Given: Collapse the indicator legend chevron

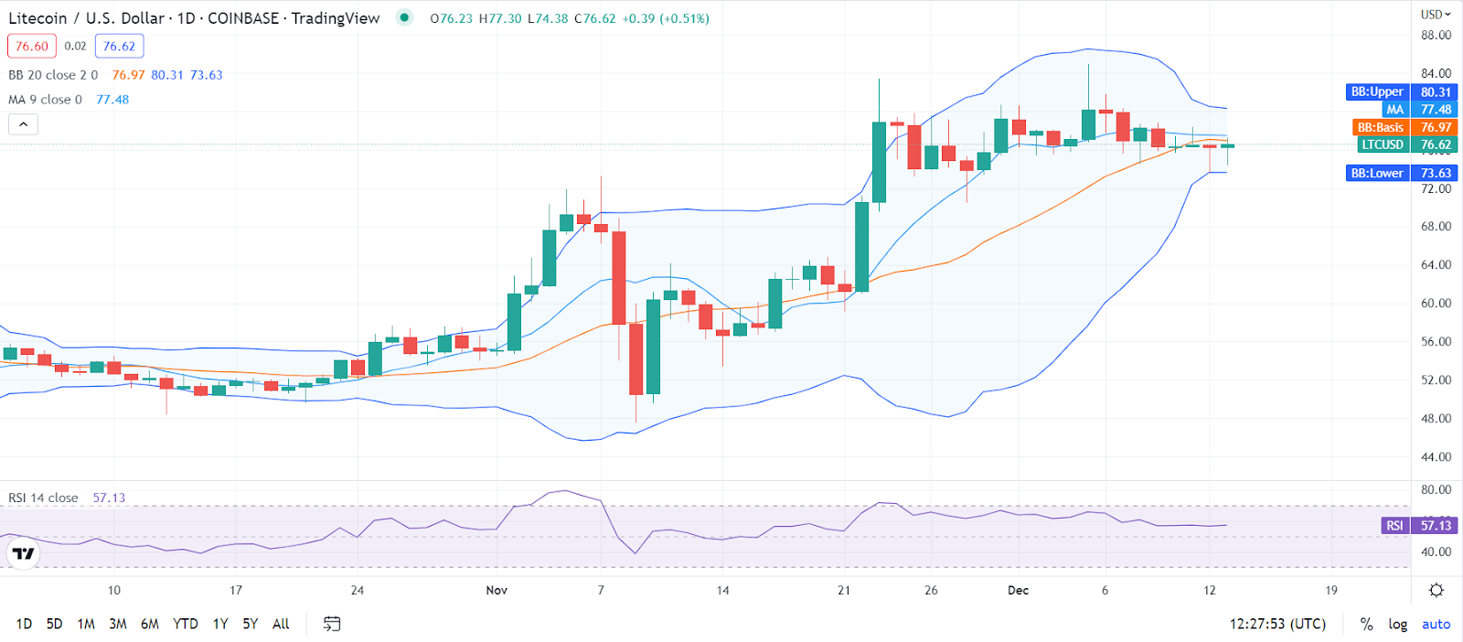Looking at the screenshot, I should pos(24,124).
